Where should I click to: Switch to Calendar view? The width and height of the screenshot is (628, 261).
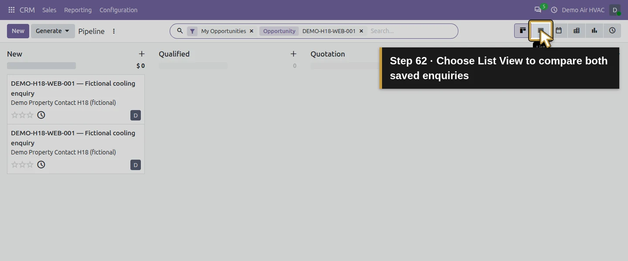[559, 30]
